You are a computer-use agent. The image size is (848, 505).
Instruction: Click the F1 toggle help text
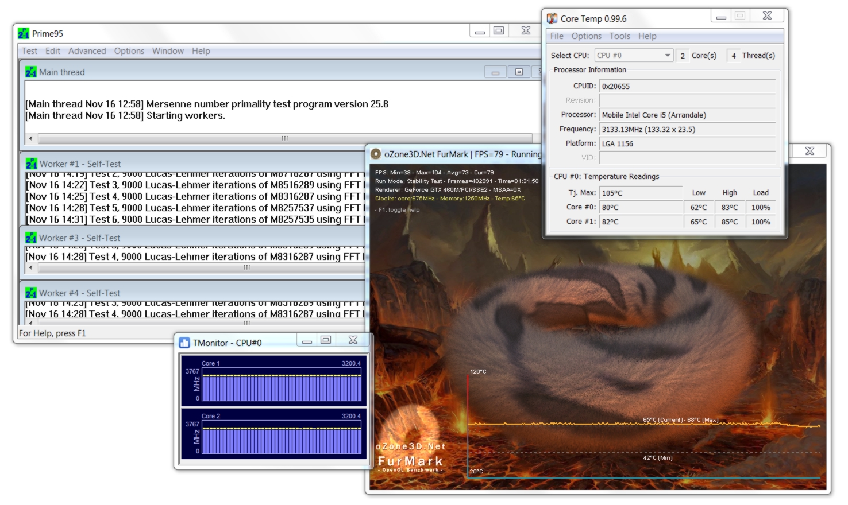[x=398, y=210]
